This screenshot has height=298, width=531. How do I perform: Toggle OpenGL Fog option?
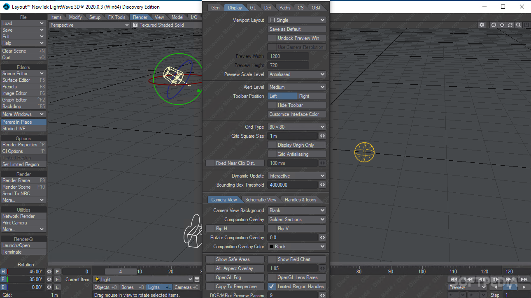click(x=235, y=277)
